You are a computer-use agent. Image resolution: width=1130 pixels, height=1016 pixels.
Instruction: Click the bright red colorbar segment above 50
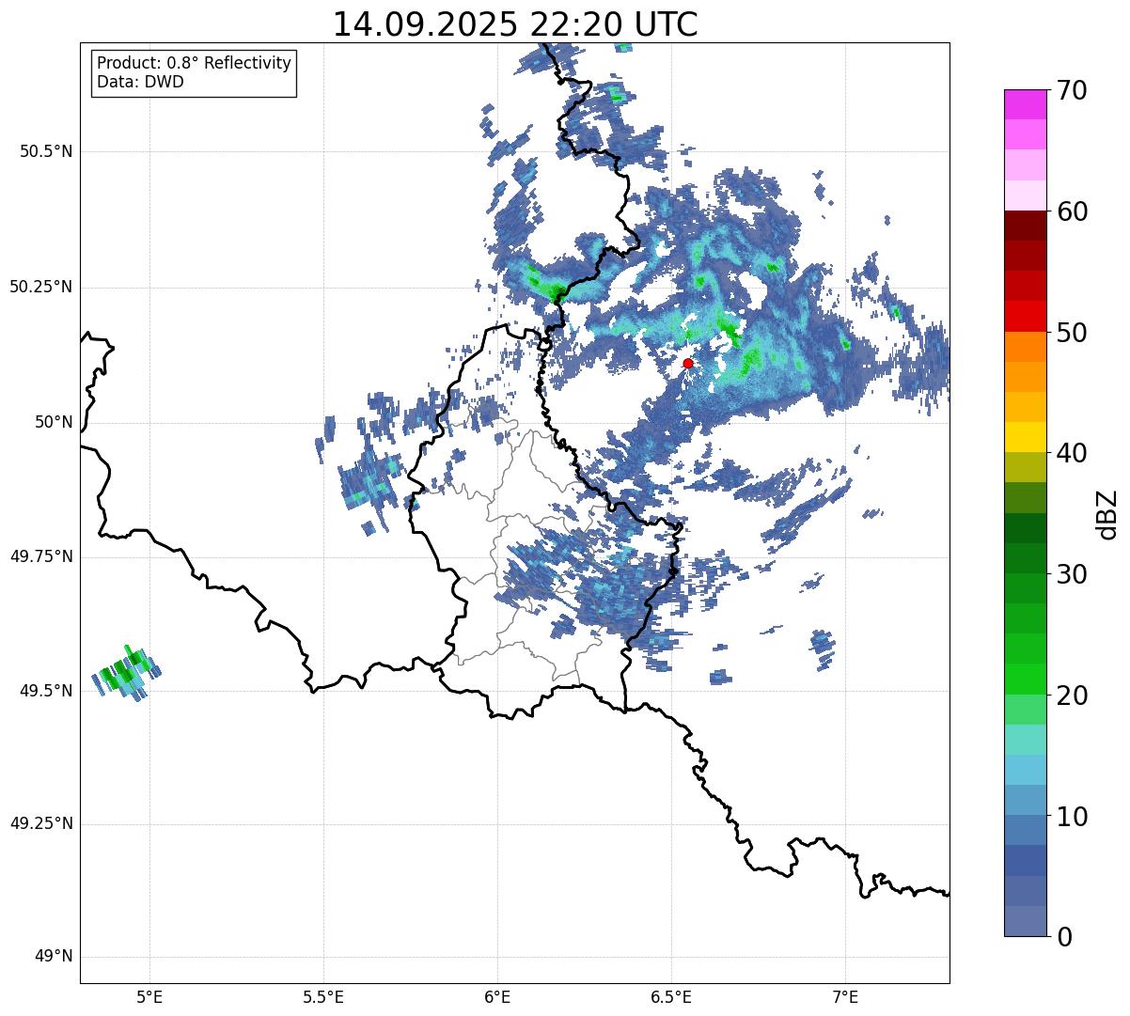click(x=1025, y=317)
